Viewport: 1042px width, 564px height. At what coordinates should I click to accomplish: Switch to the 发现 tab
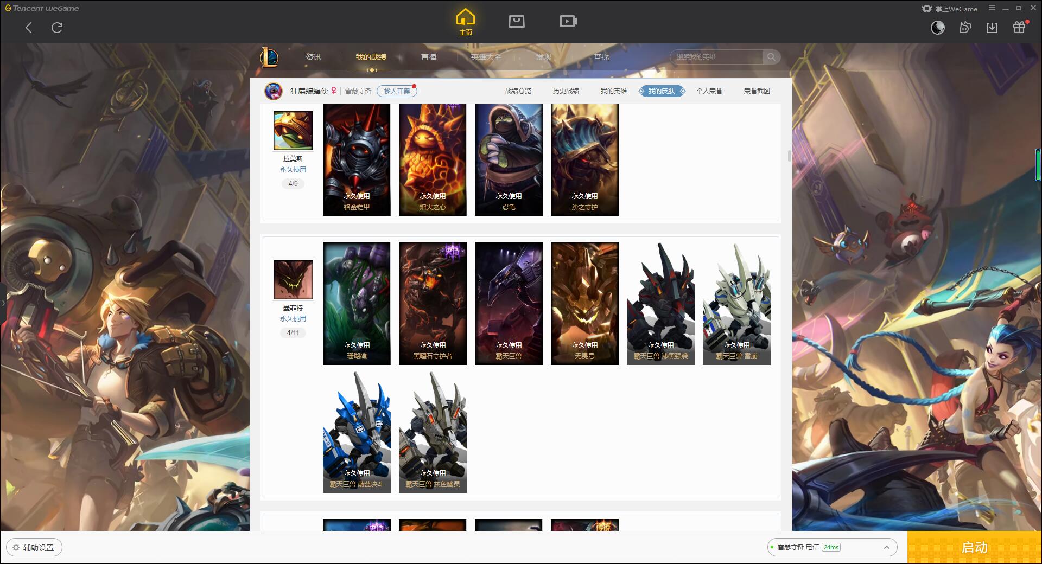tap(544, 57)
